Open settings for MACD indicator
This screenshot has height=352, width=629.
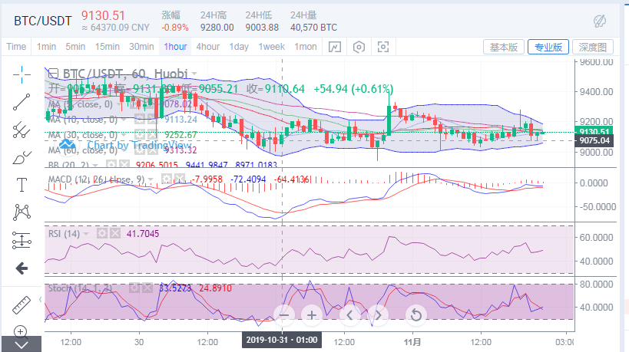coord(167,179)
